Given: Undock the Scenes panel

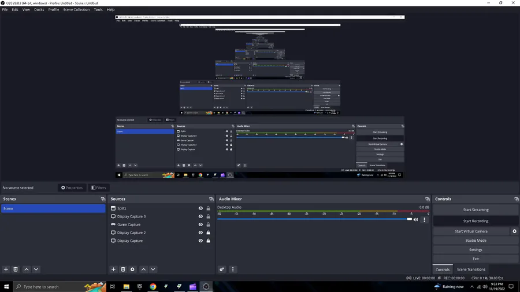Looking at the screenshot, I should click(103, 199).
